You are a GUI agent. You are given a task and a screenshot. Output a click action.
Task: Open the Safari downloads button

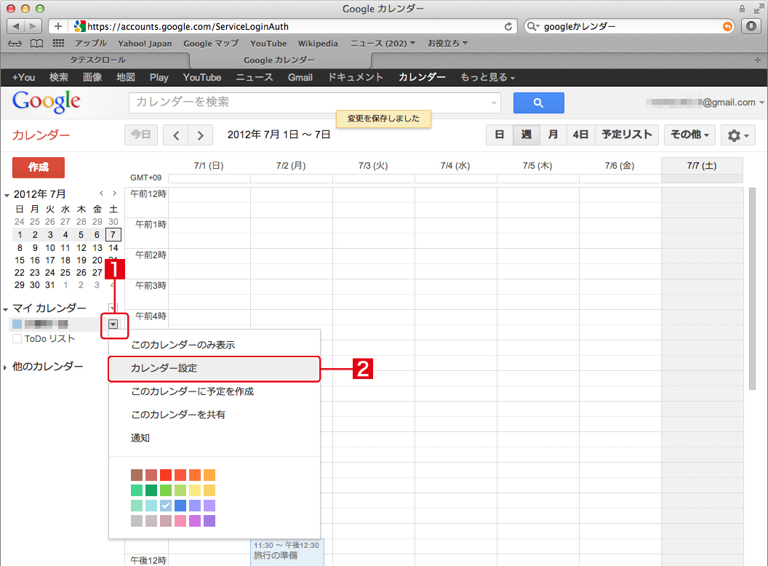click(x=751, y=26)
